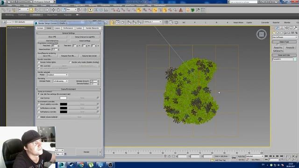Switch to the Camera tab
299x168 pixels.
point(57,28)
